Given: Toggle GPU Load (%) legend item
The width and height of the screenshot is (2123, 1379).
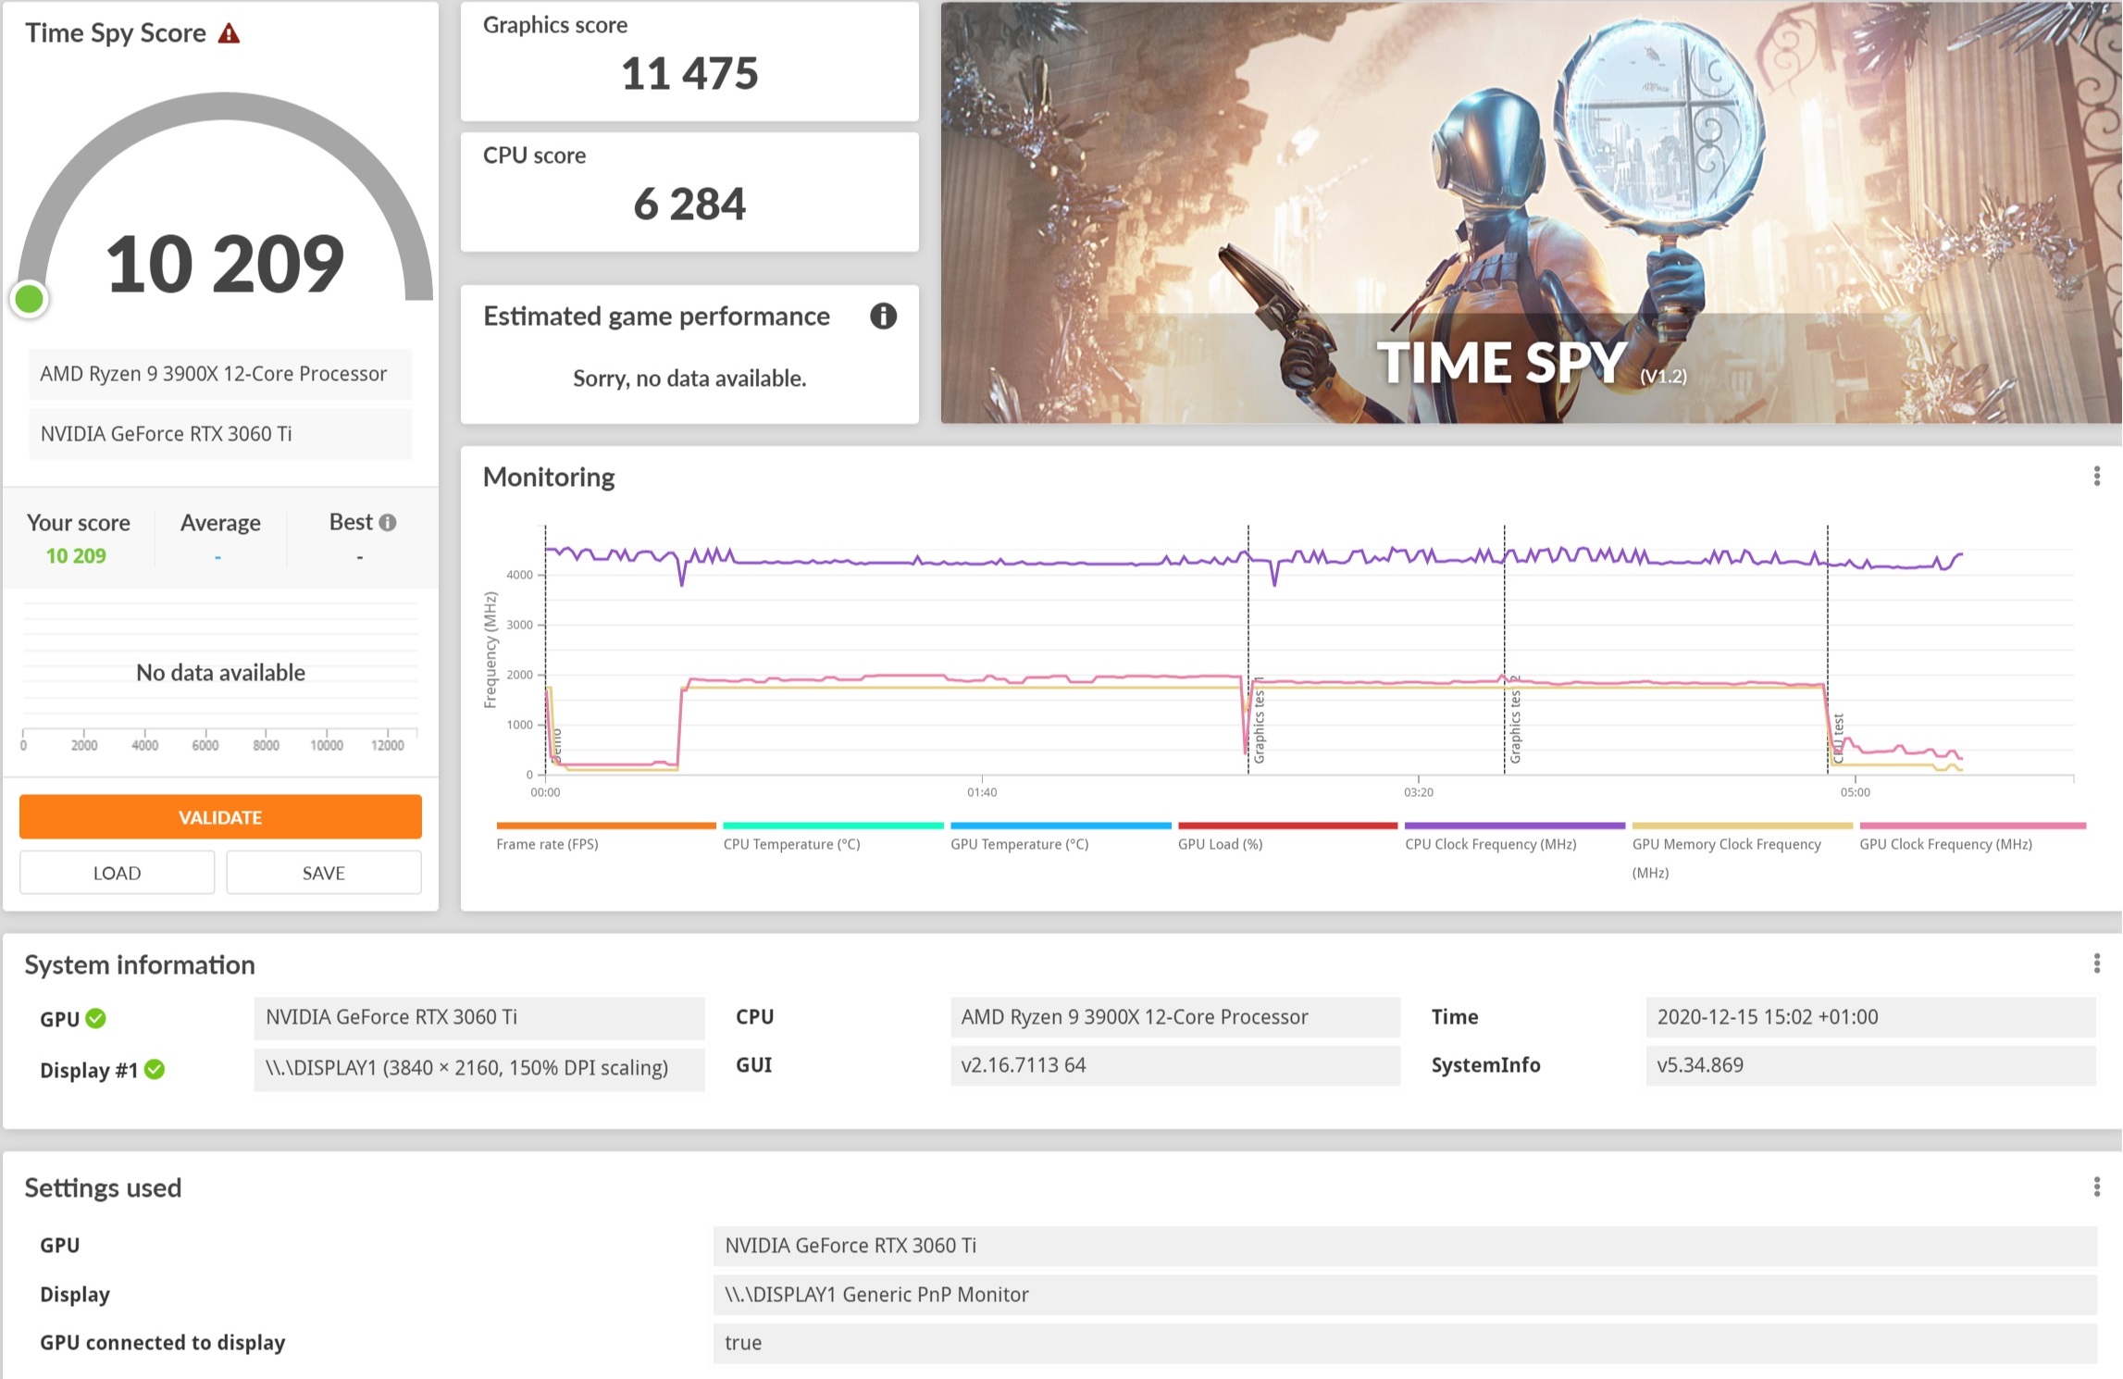Looking at the screenshot, I should [x=1287, y=836].
